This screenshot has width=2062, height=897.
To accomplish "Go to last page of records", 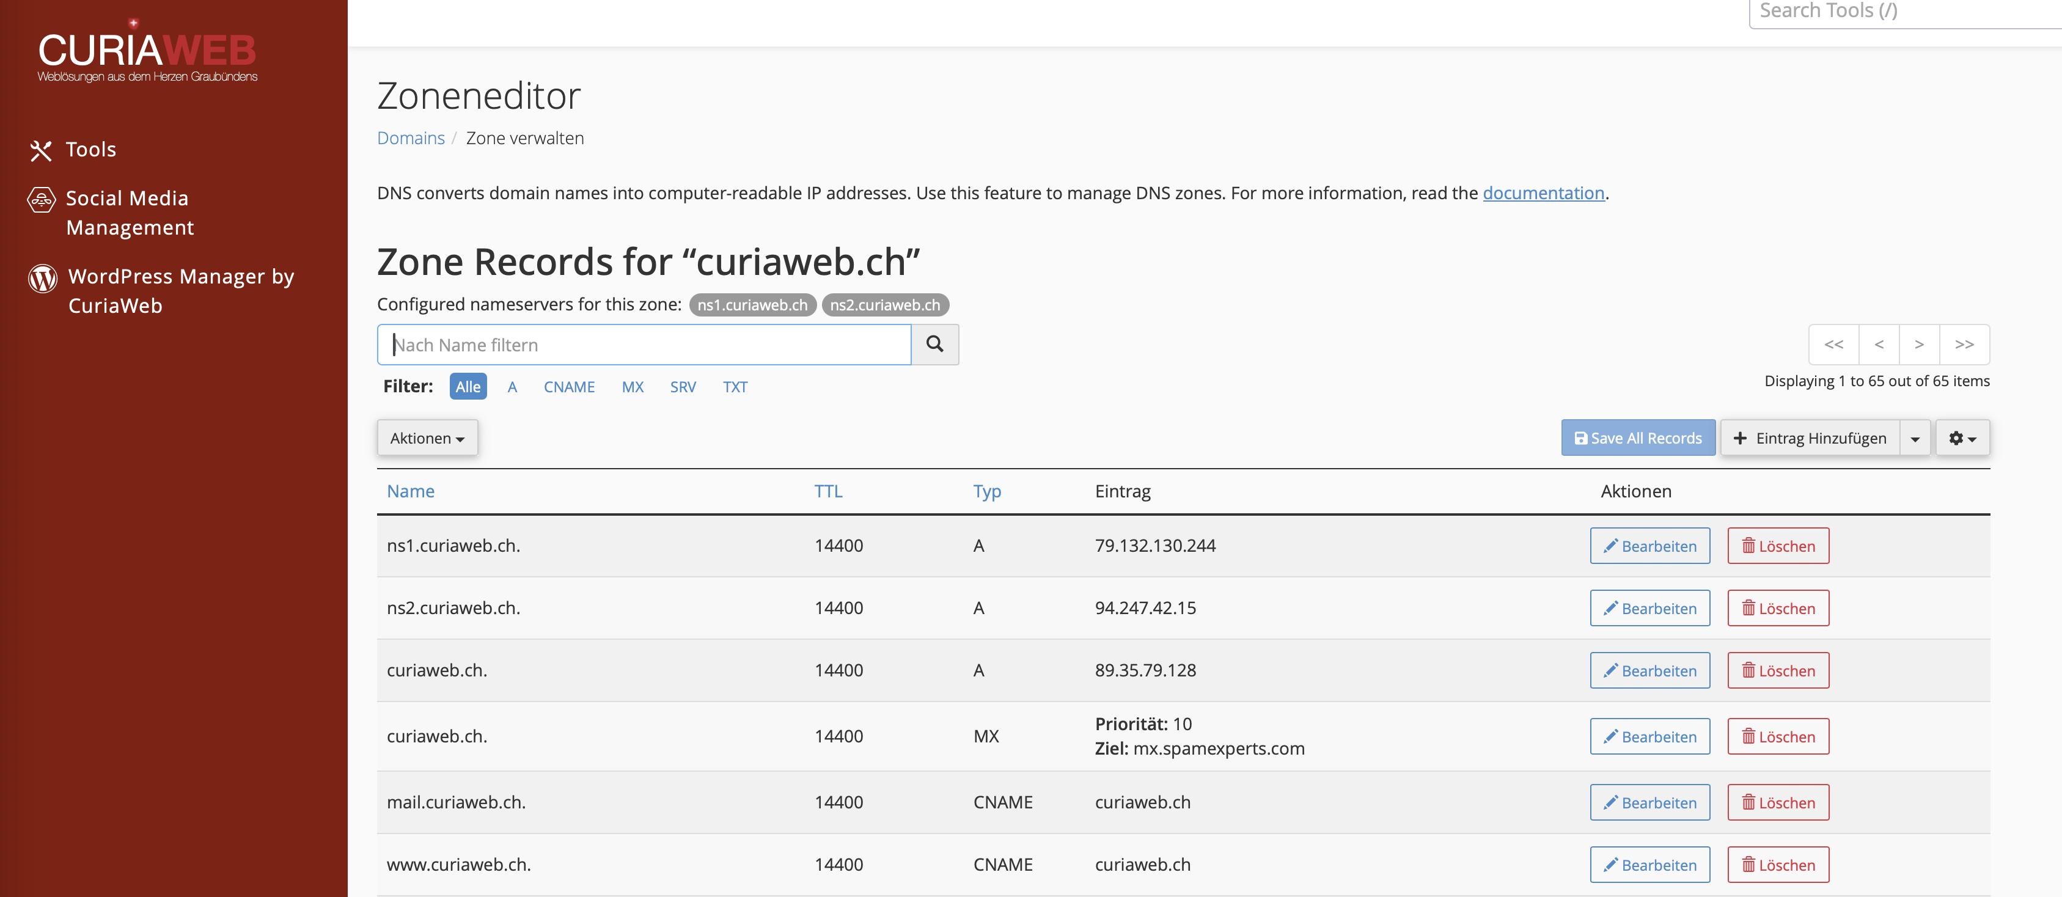I will coord(1964,345).
